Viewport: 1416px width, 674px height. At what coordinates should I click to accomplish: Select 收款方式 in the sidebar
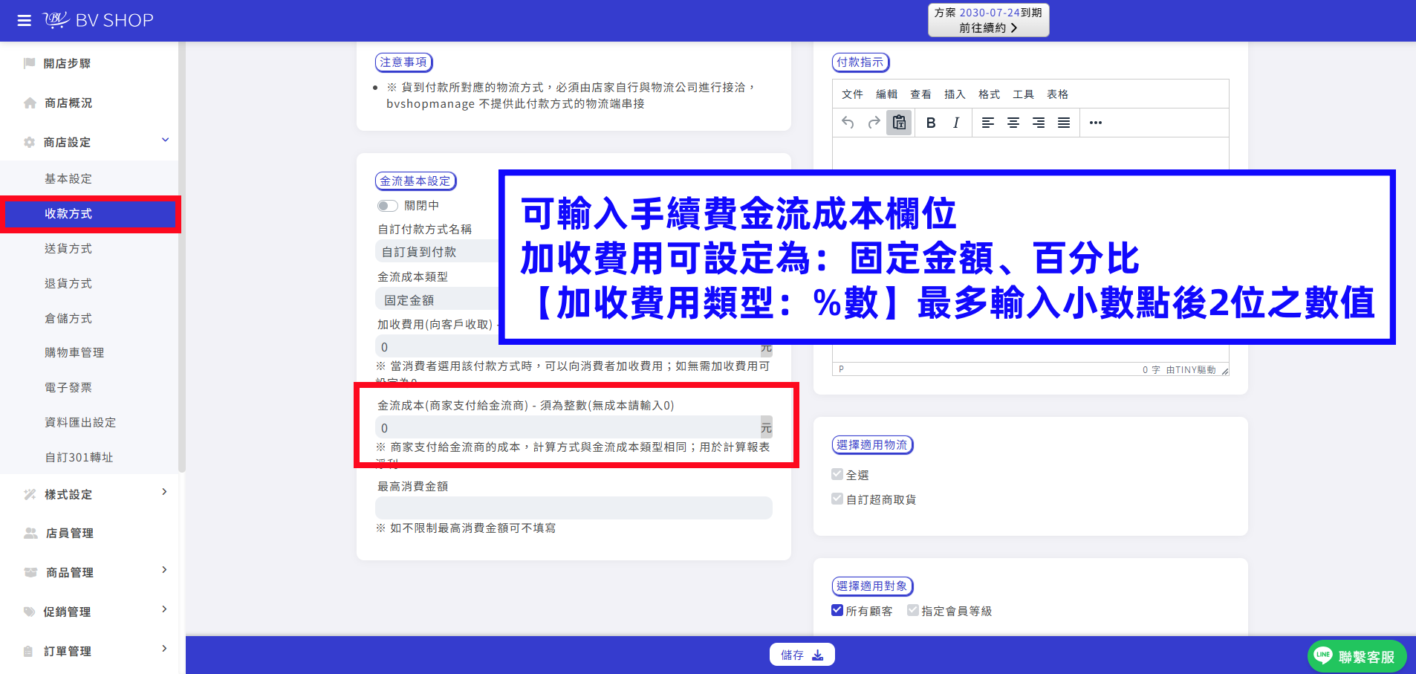(x=89, y=214)
